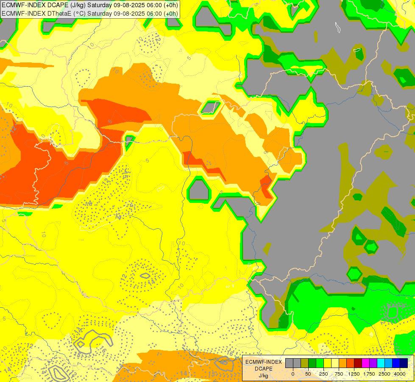Click the DCAPE label in the legend box
Image resolution: width=415 pixels, height=382 pixels.
pyautogui.click(x=263, y=369)
